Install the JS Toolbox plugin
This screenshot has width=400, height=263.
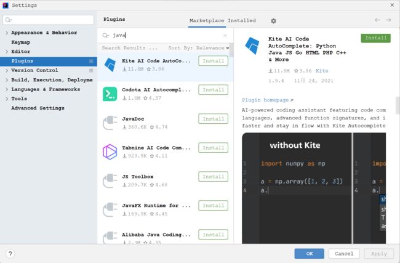click(214, 177)
